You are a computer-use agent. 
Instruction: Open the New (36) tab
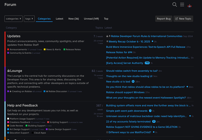[73, 19]
